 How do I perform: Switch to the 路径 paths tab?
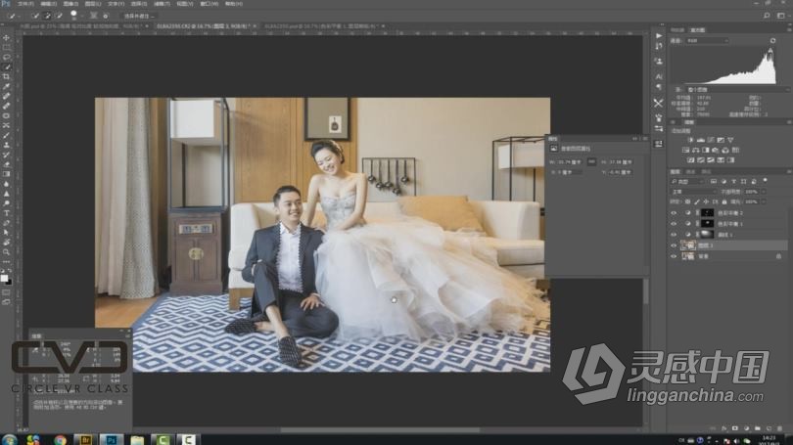pyautogui.click(x=707, y=172)
